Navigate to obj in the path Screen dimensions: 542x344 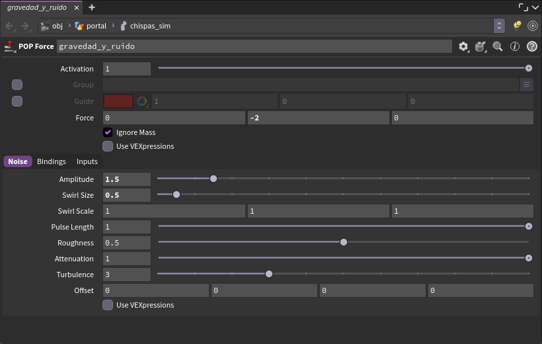click(58, 26)
